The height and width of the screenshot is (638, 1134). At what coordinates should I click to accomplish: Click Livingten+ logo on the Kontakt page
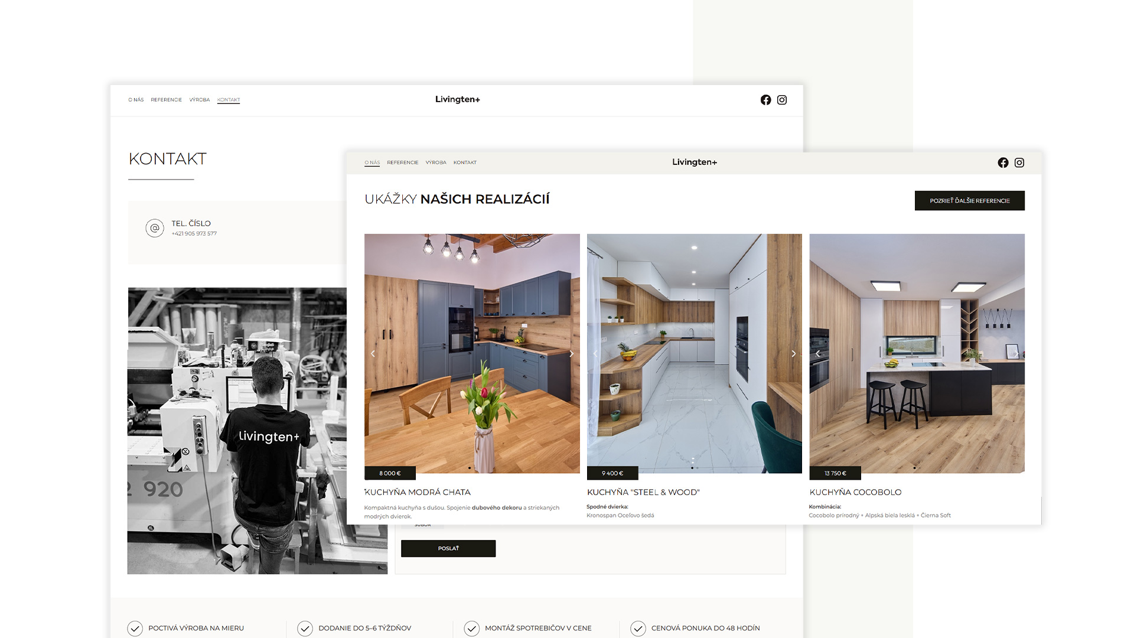coord(458,99)
